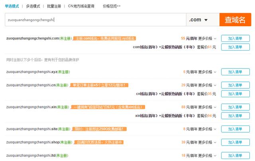Click the 55 元/首年 price
Image resolution: width=255 pixels, height=161 pixels.
pos(189,39)
